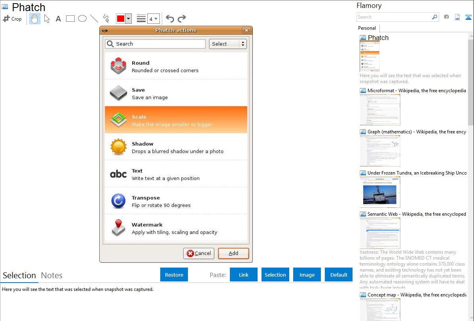Paste as Image
The width and height of the screenshot is (474, 321).
coord(307,275)
